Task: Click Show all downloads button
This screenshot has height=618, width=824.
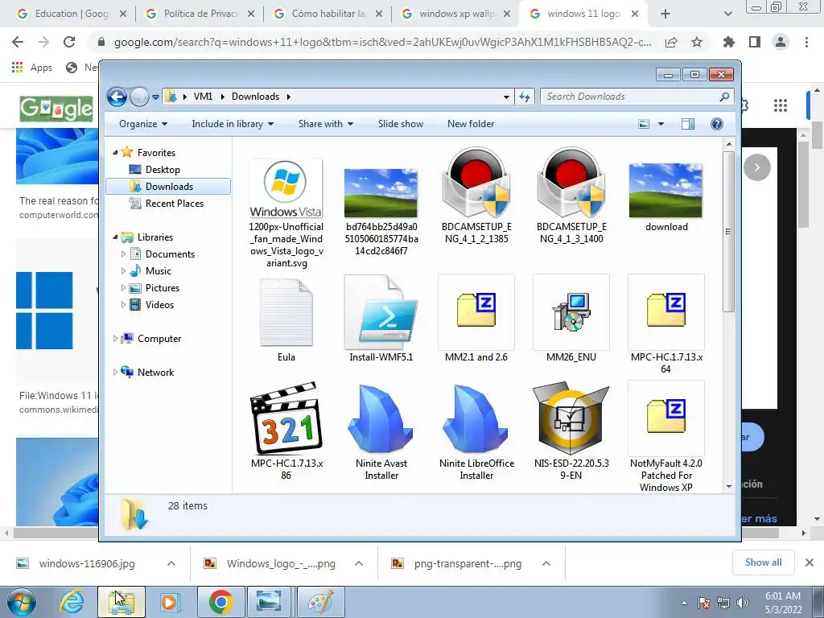Action: pyautogui.click(x=763, y=562)
